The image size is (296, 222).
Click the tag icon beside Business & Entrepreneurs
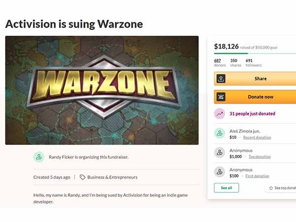click(82, 177)
